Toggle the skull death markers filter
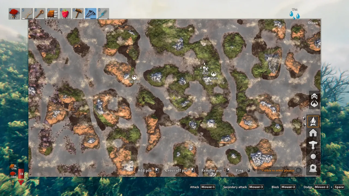The width and height of the screenshot is (349, 196). pos(314,96)
